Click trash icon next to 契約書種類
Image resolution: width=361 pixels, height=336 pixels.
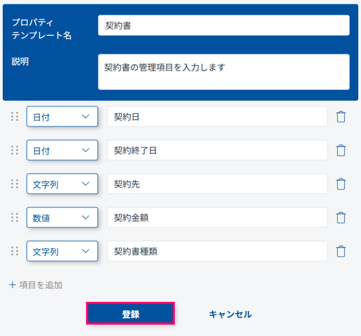tap(341, 251)
